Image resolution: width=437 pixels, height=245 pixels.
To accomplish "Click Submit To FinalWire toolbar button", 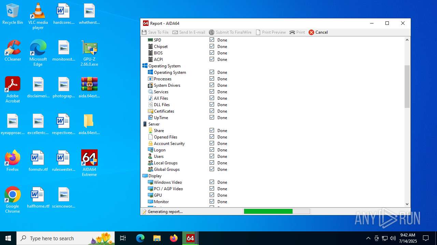I will point(230,32).
